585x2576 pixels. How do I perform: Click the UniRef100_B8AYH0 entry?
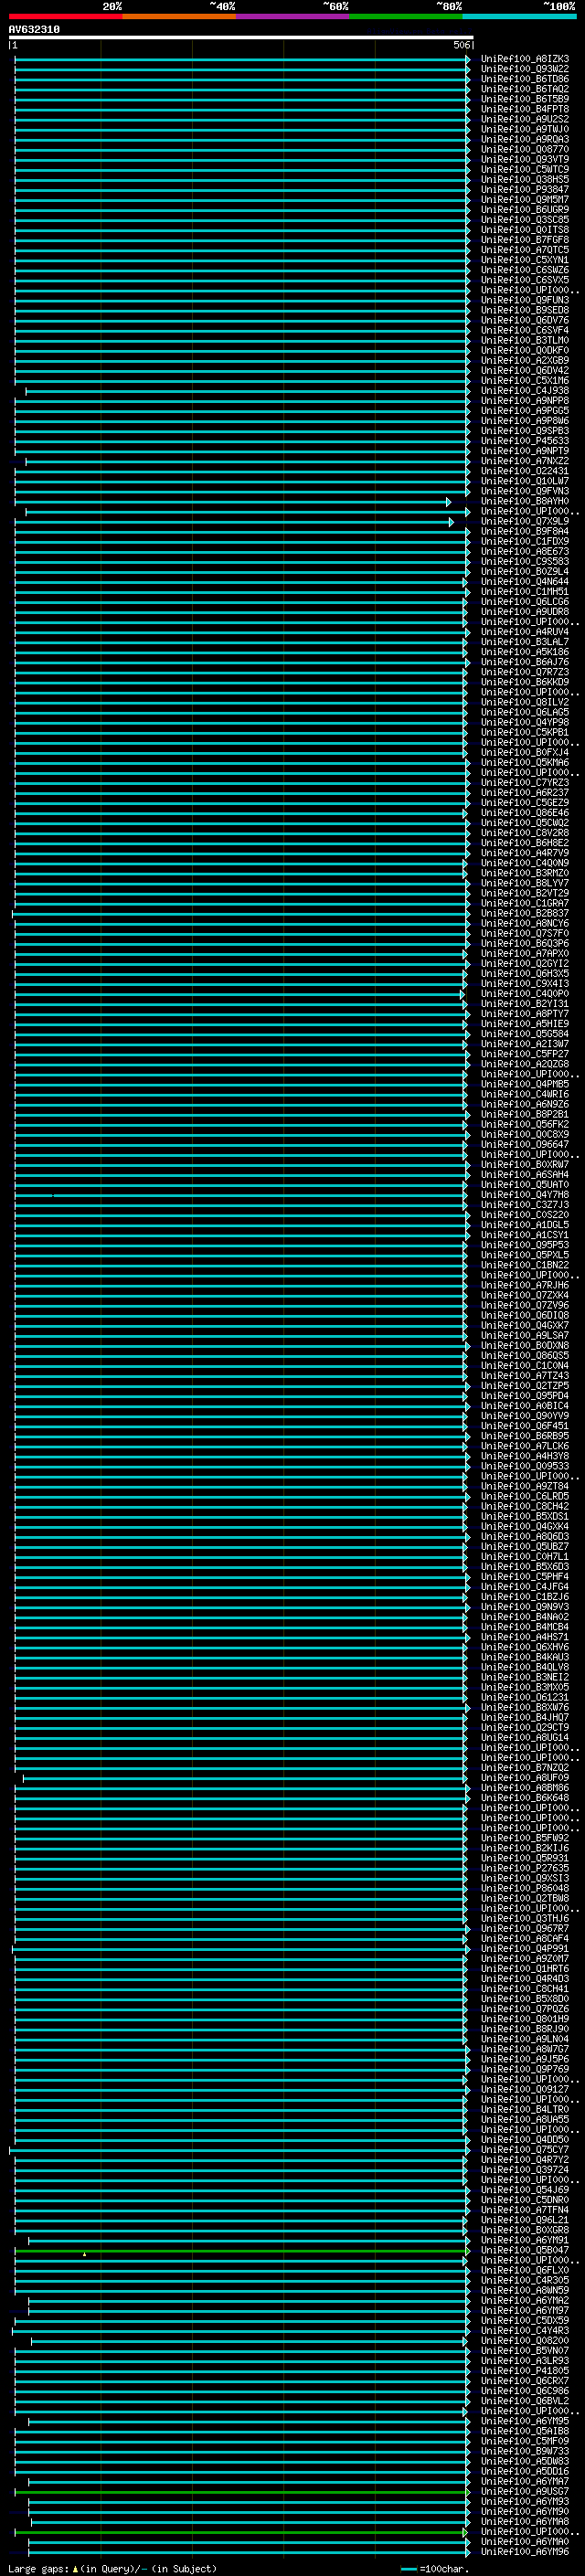pos(524,501)
